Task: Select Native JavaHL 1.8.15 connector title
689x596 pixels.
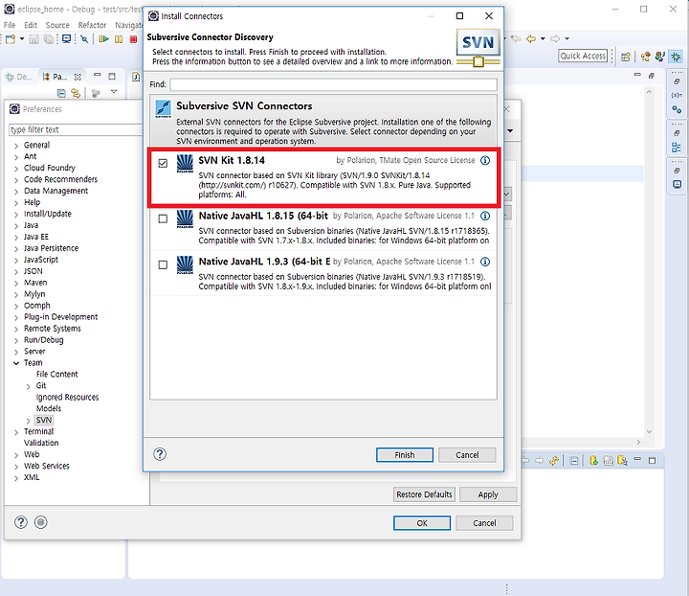Action: click(263, 216)
